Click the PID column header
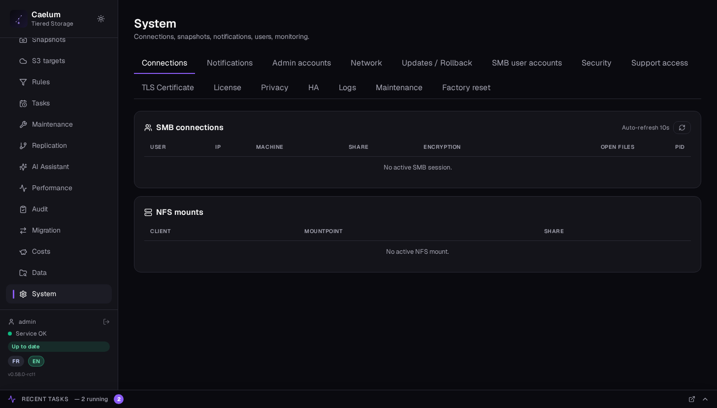The image size is (717, 408). coord(680,147)
